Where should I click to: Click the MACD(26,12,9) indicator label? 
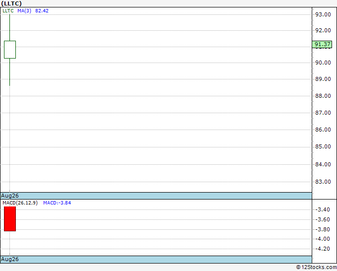[20, 203]
